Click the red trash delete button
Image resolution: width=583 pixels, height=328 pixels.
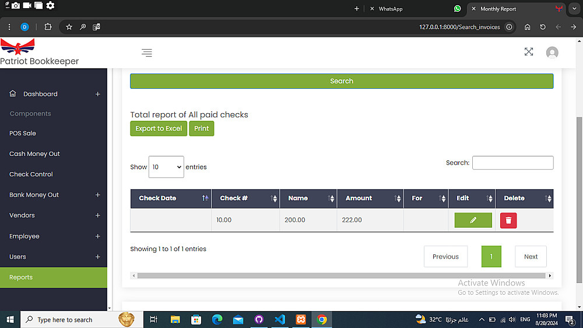508,221
